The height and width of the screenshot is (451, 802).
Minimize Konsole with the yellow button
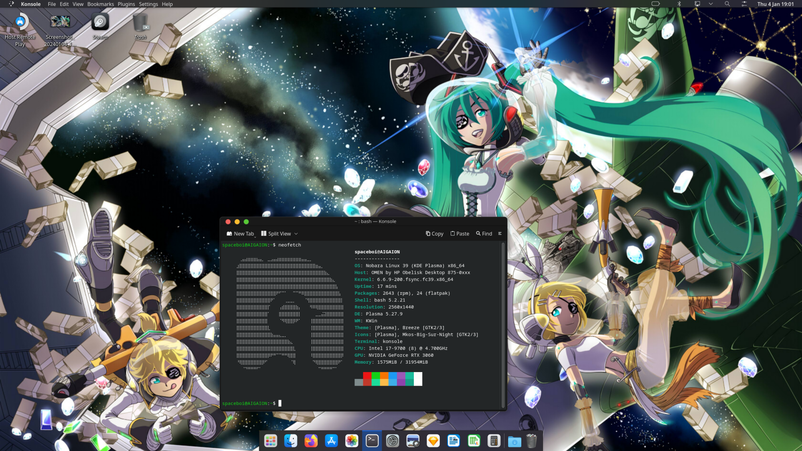coord(237,222)
